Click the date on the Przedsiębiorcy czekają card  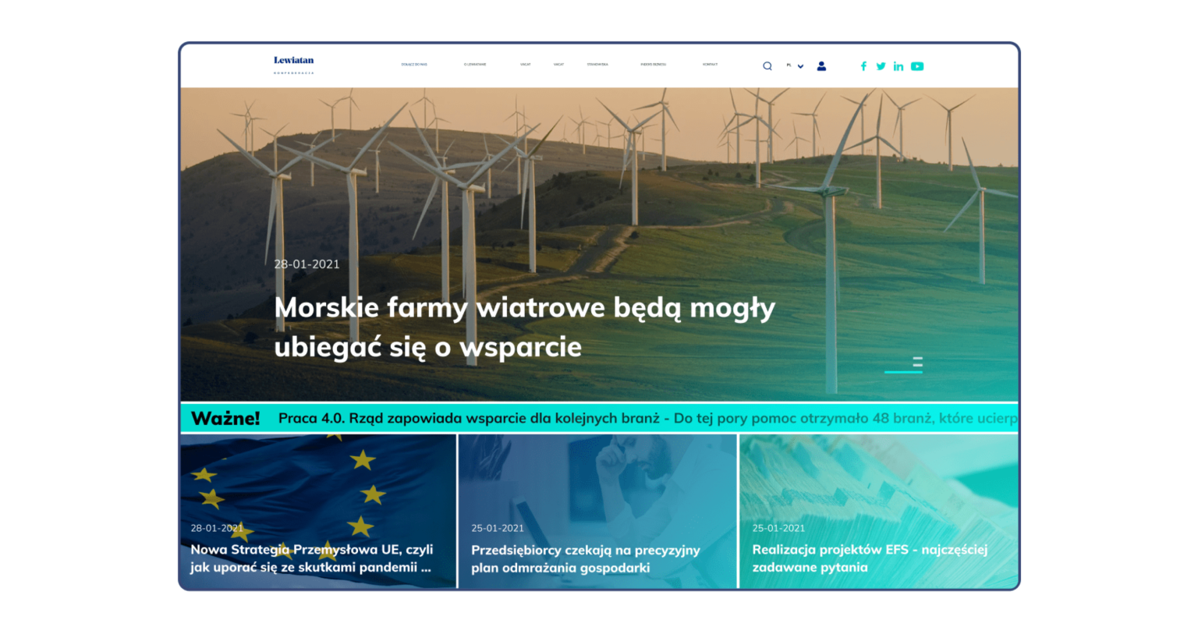pyautogui.click(x=498, y=528)
